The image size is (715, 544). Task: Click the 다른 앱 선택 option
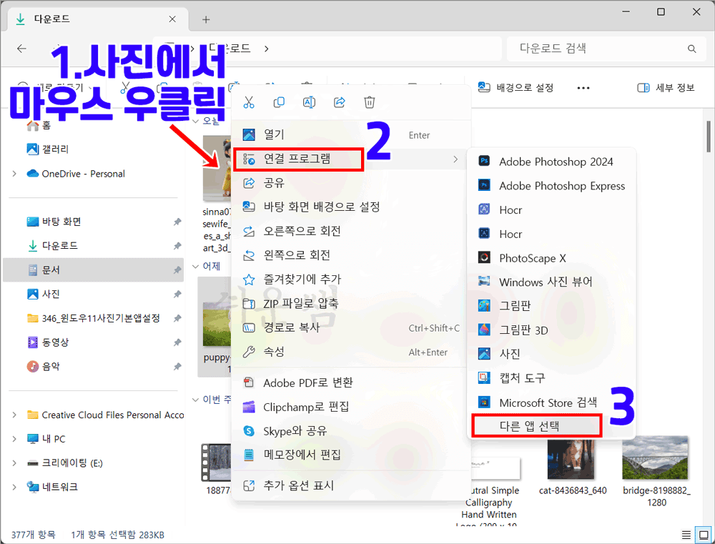point(536,425)
